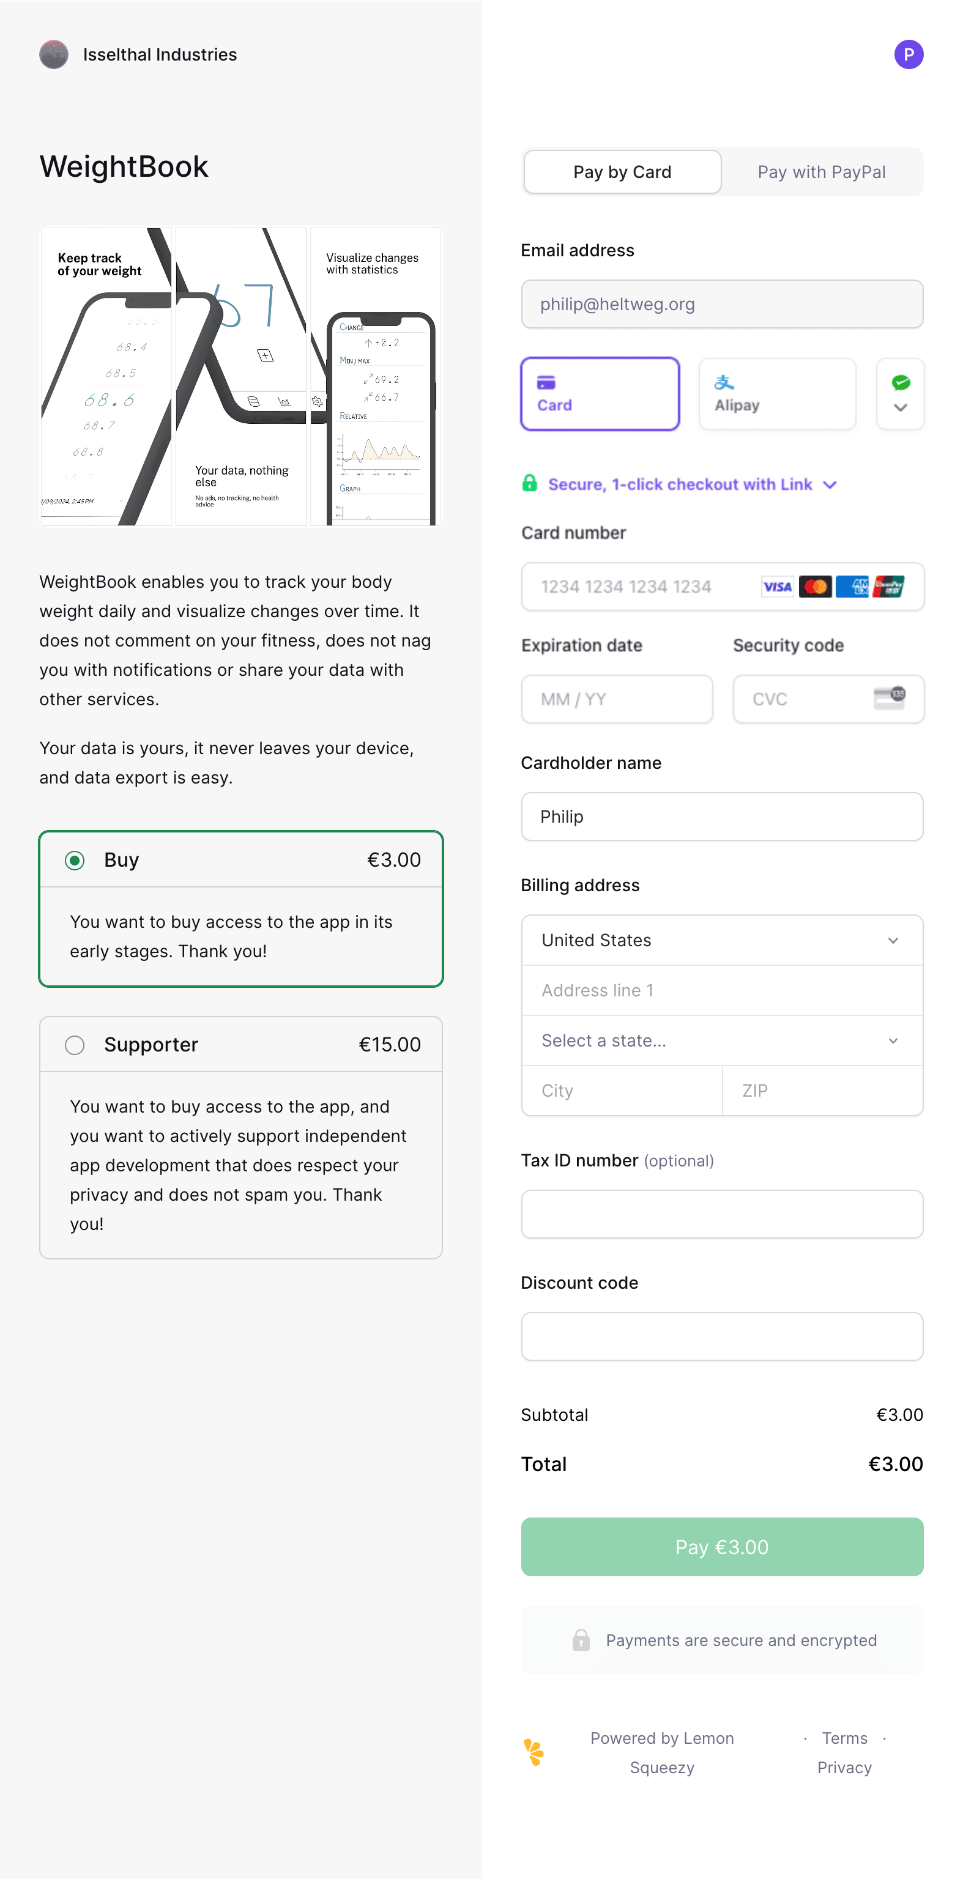Click the first WeightBook screenshot thumbnail
The width and height of the screenshot is (963, 1879).
[x=106, y=376]
